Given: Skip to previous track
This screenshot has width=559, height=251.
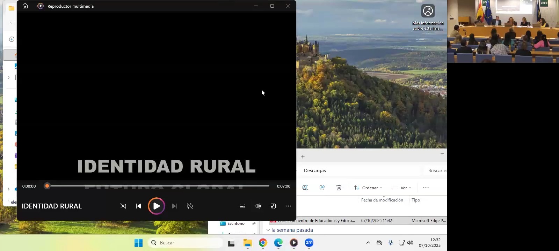Looking at the screenshot, I should [139, 206].
